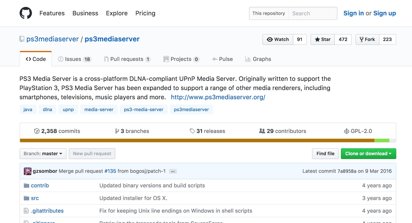
Task: Select the upnp topic tag
Action: 68,110
